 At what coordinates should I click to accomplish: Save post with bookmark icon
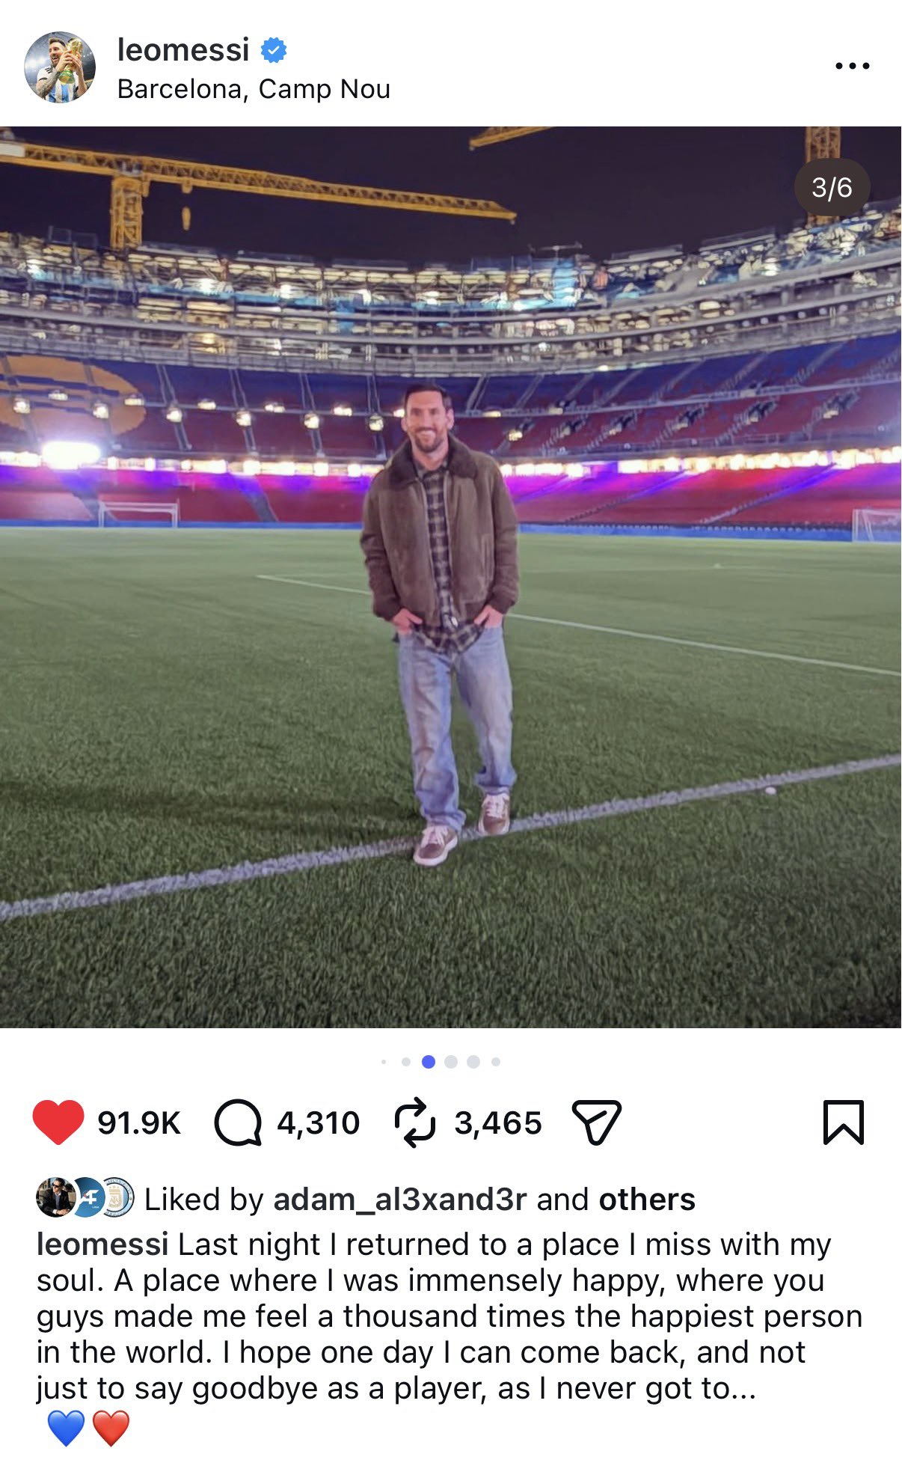click(x=843, y=1122)
